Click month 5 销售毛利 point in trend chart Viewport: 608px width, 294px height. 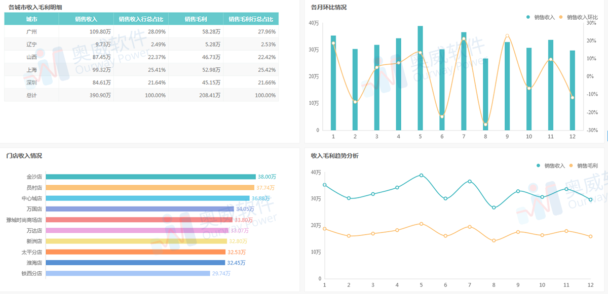[421, 224]
